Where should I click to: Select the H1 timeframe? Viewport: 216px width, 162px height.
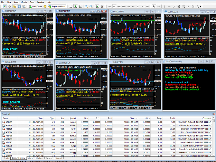pyautogui.click(x=129, y=7)
